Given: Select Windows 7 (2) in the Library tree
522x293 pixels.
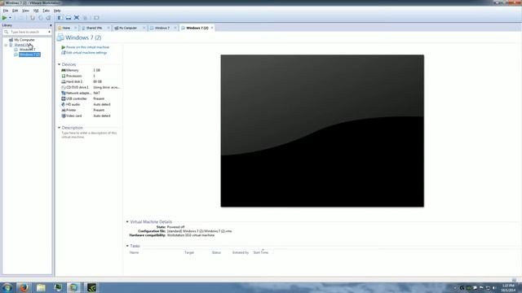Looking at the screenshot, I should [29, 55].
